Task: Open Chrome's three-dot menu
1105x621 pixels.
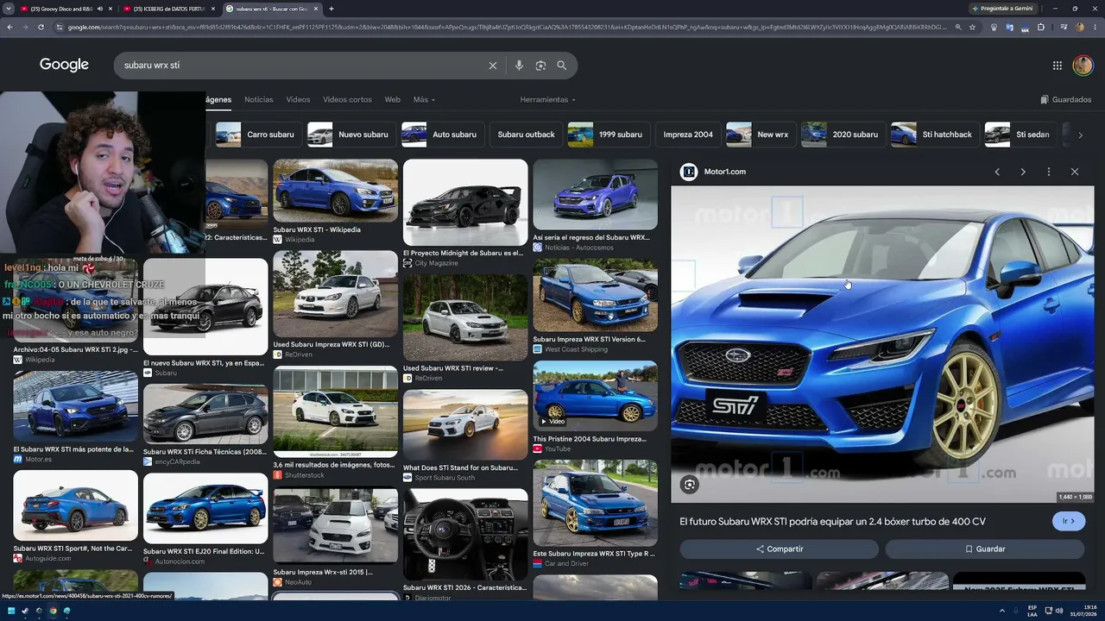Action: pos(1095,27)
